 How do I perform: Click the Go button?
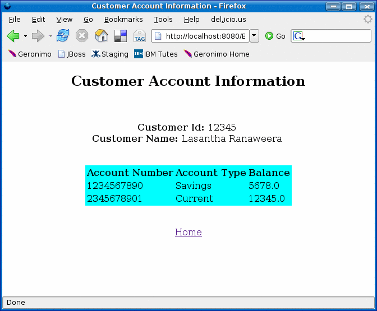(x=275, y=36)
